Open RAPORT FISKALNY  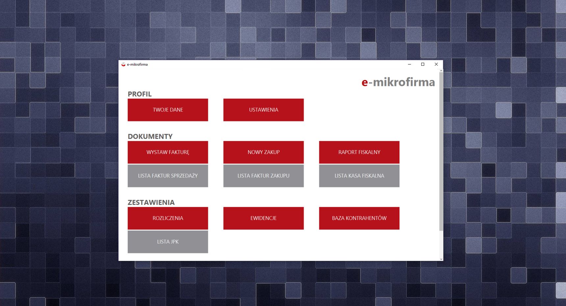(x=359, y=152)
